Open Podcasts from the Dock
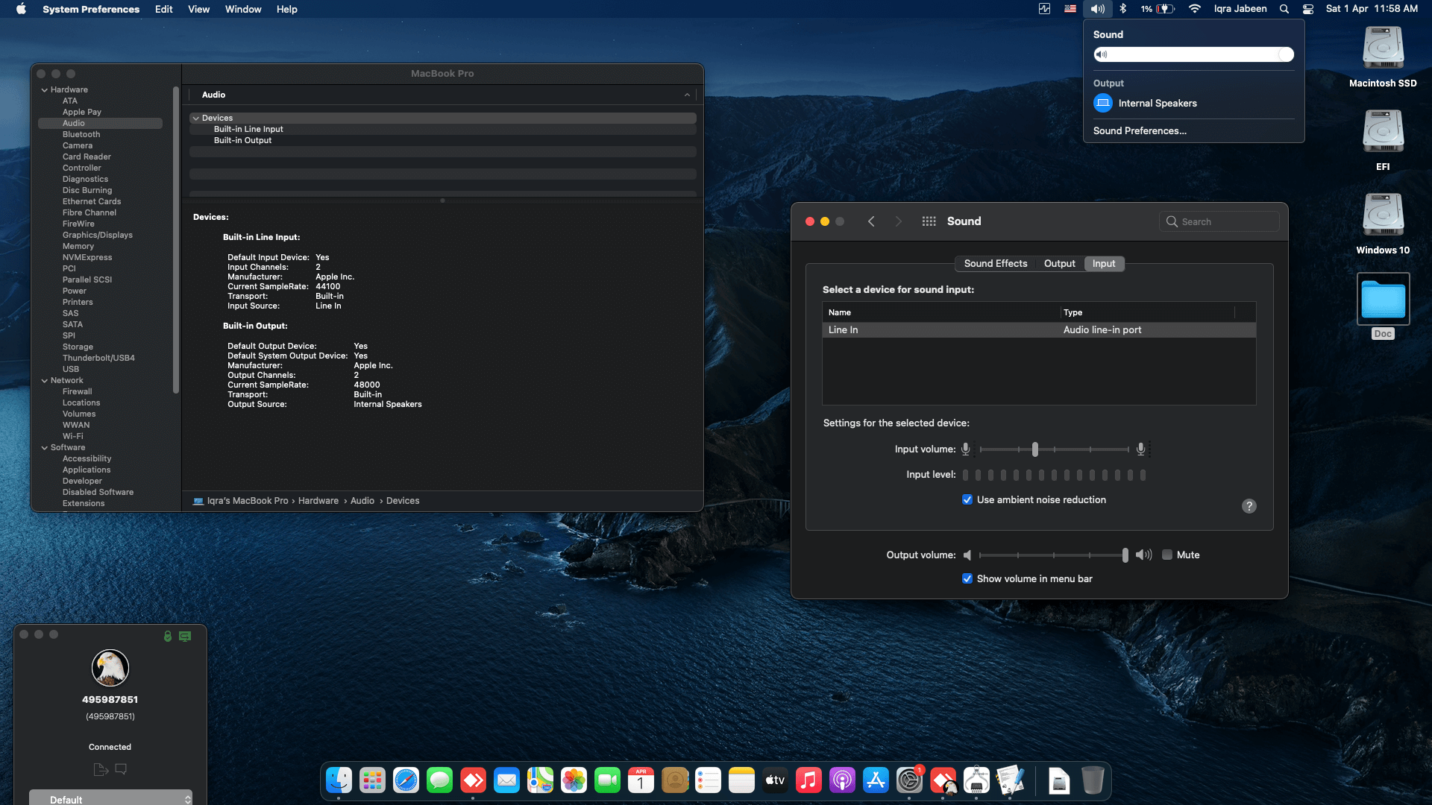 [x=842, y=780]
